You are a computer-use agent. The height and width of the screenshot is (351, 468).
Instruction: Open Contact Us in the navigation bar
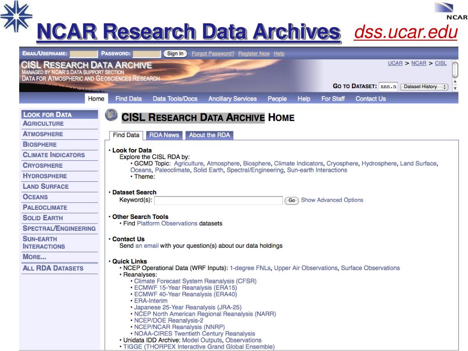(371, 99)
